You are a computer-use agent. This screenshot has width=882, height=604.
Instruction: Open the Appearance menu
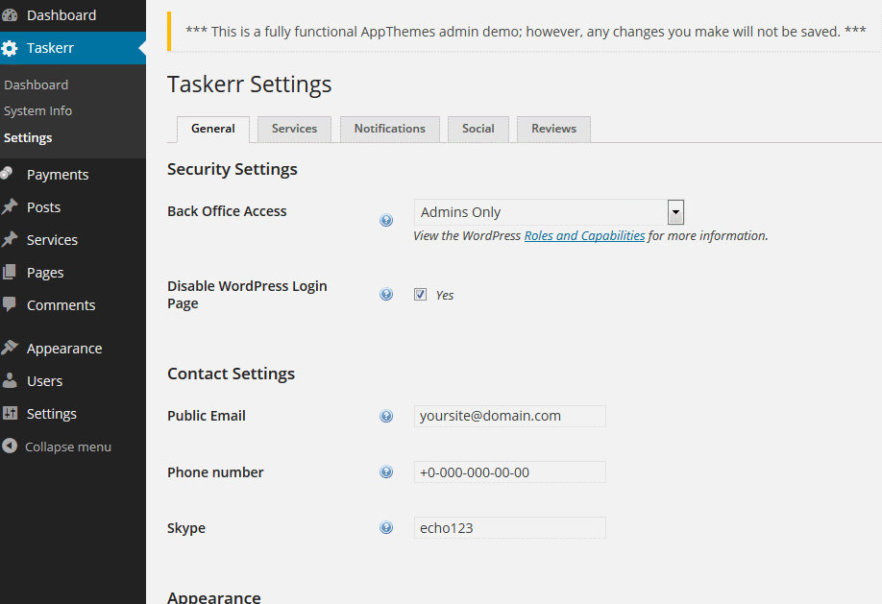tap(73, 349)
